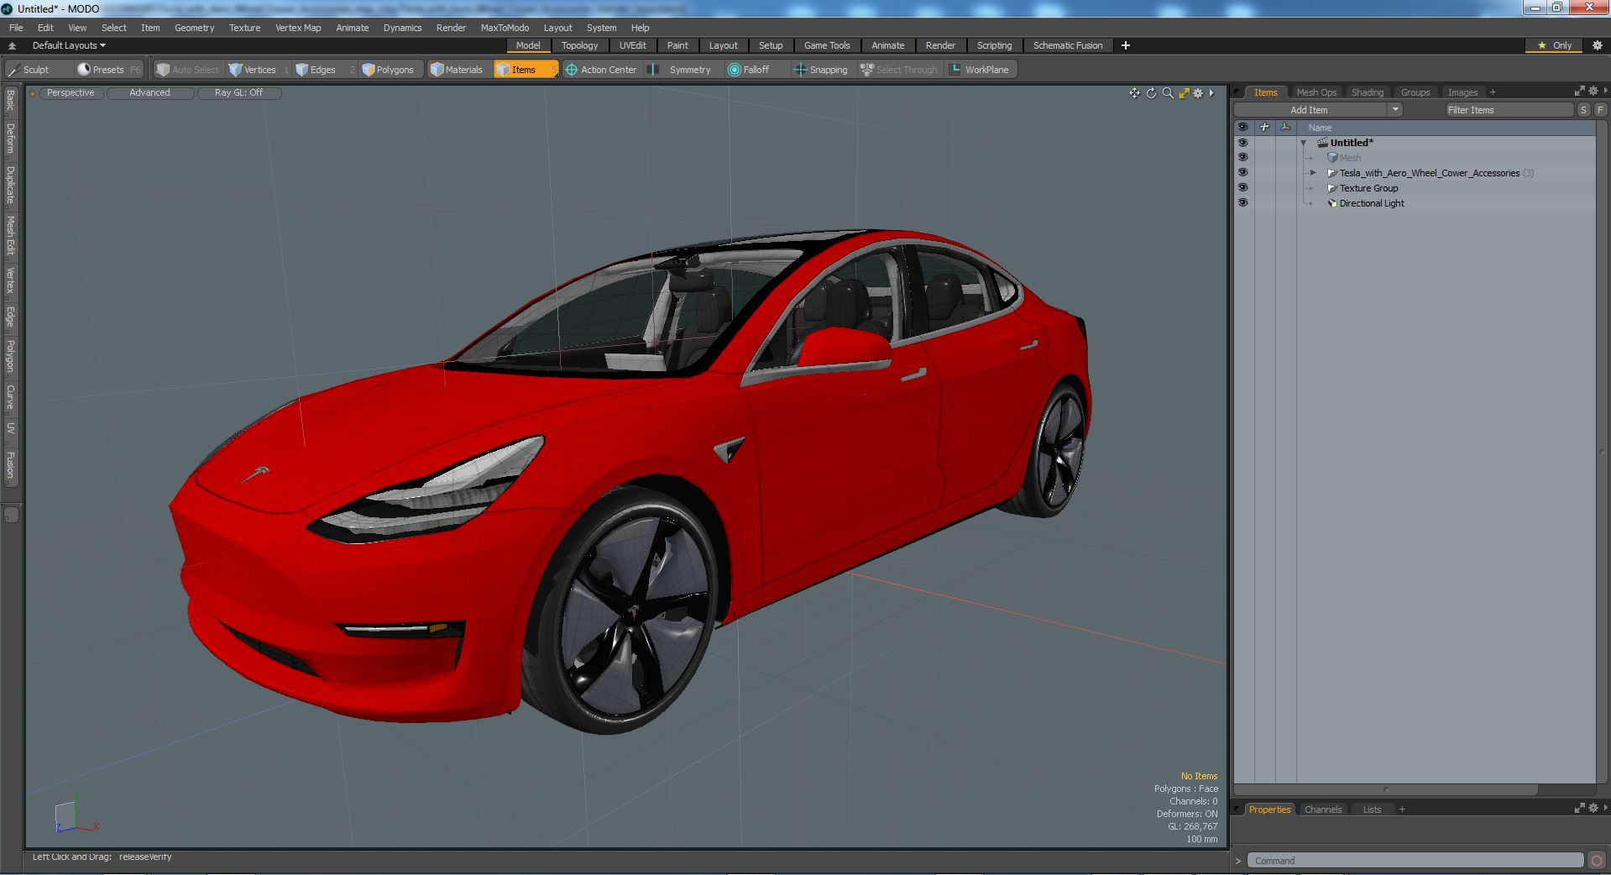
Task: Click the command history record icon
Action: tap(1597, 860)
